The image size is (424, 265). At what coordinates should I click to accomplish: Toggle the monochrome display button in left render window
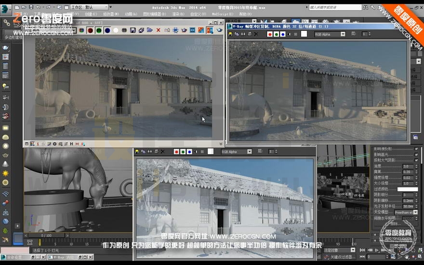coord(124,30)
